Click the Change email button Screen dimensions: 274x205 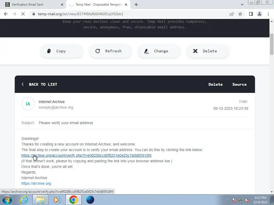coord(159,51)
